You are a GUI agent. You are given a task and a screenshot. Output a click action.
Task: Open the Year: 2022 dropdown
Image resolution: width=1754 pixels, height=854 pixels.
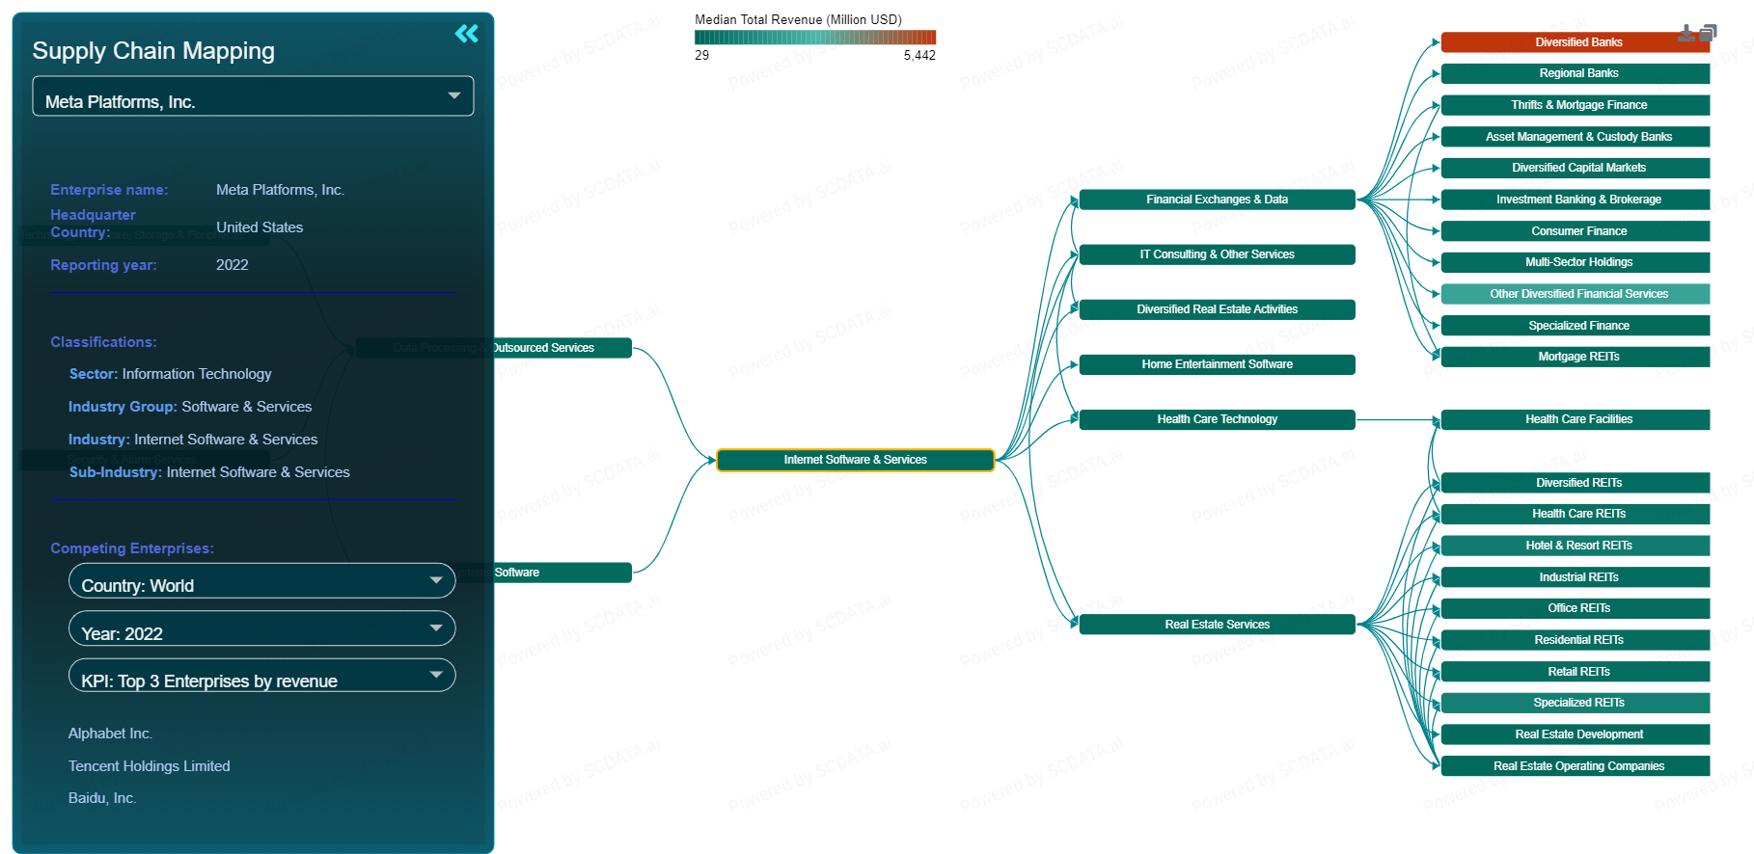[x=261, y=629]
